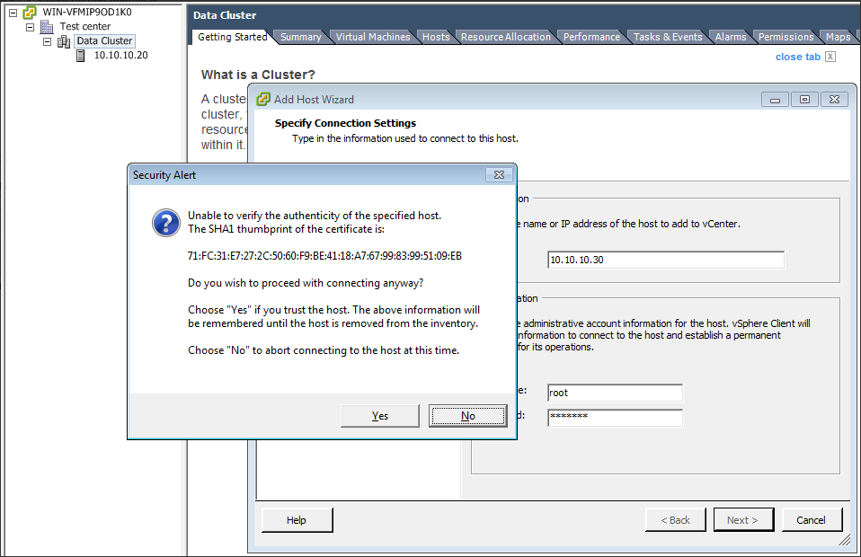Switch to the Hosts tab
Screen dimensions: 861x557
point(436,37)
